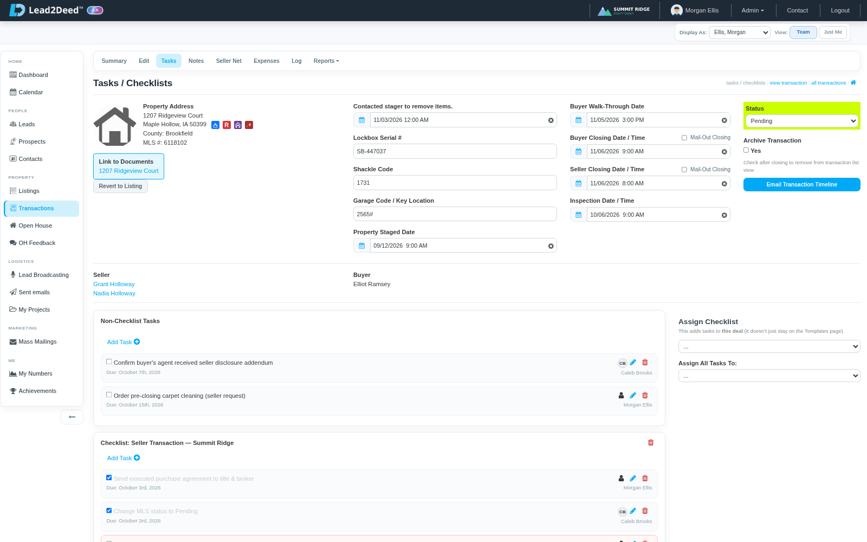
Task: Open calendar picker for Buyer Closing Date
Action: coord(579,151)
